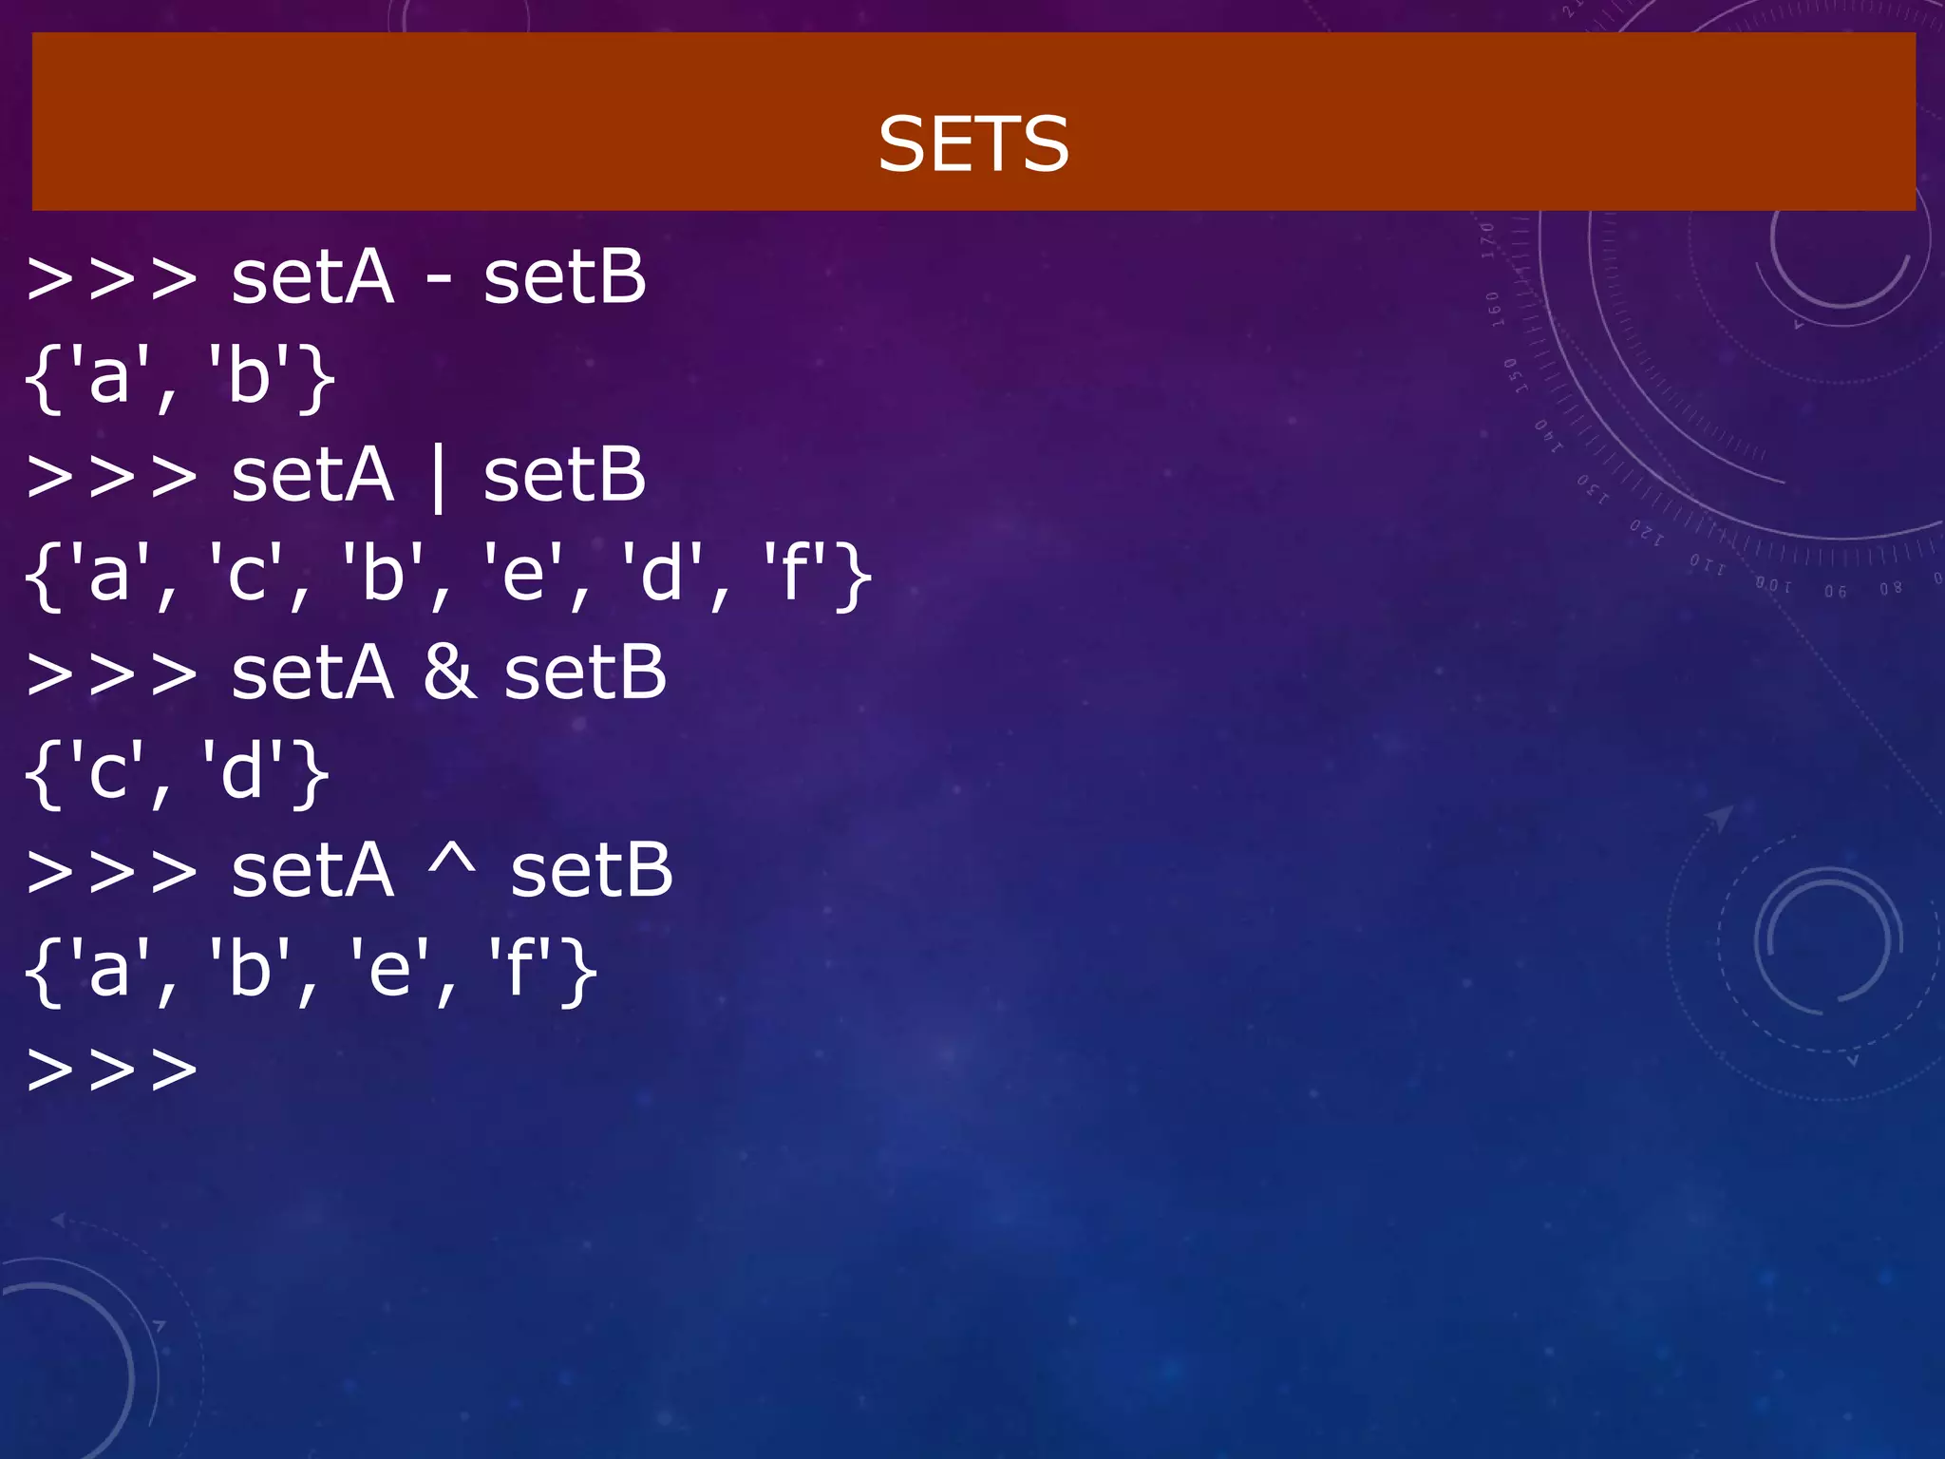
Task: Click the setA ^ setB command line
Action: [x=350, y=870]
